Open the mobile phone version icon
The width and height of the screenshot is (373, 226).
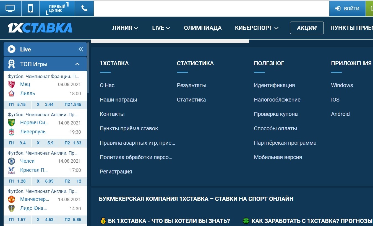(x=30, y=8)
